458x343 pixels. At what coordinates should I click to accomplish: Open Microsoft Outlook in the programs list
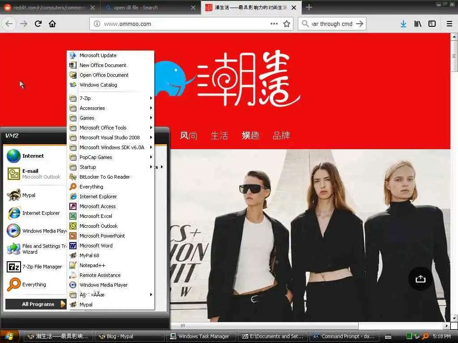[110, 226]
